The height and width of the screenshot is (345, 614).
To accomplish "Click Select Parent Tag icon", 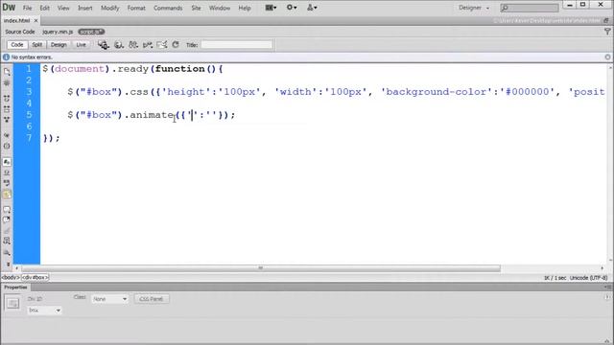I will (x=7, y=135).
